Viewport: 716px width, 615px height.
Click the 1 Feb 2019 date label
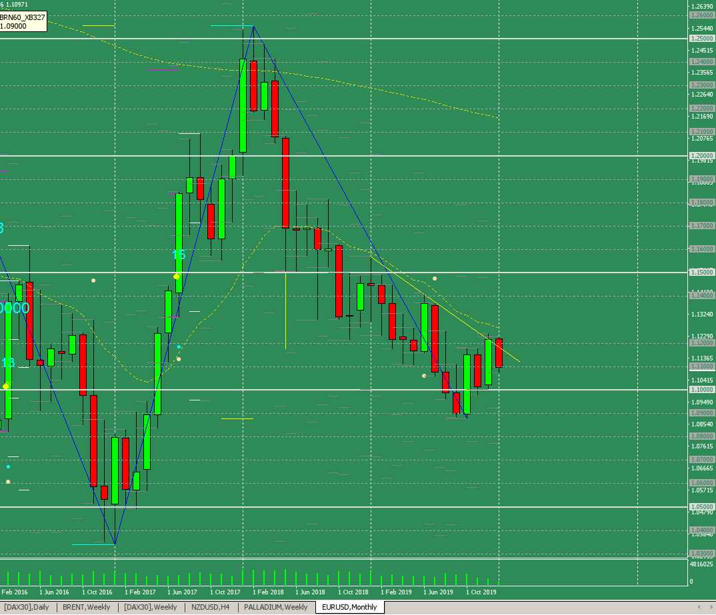point(396,592)
